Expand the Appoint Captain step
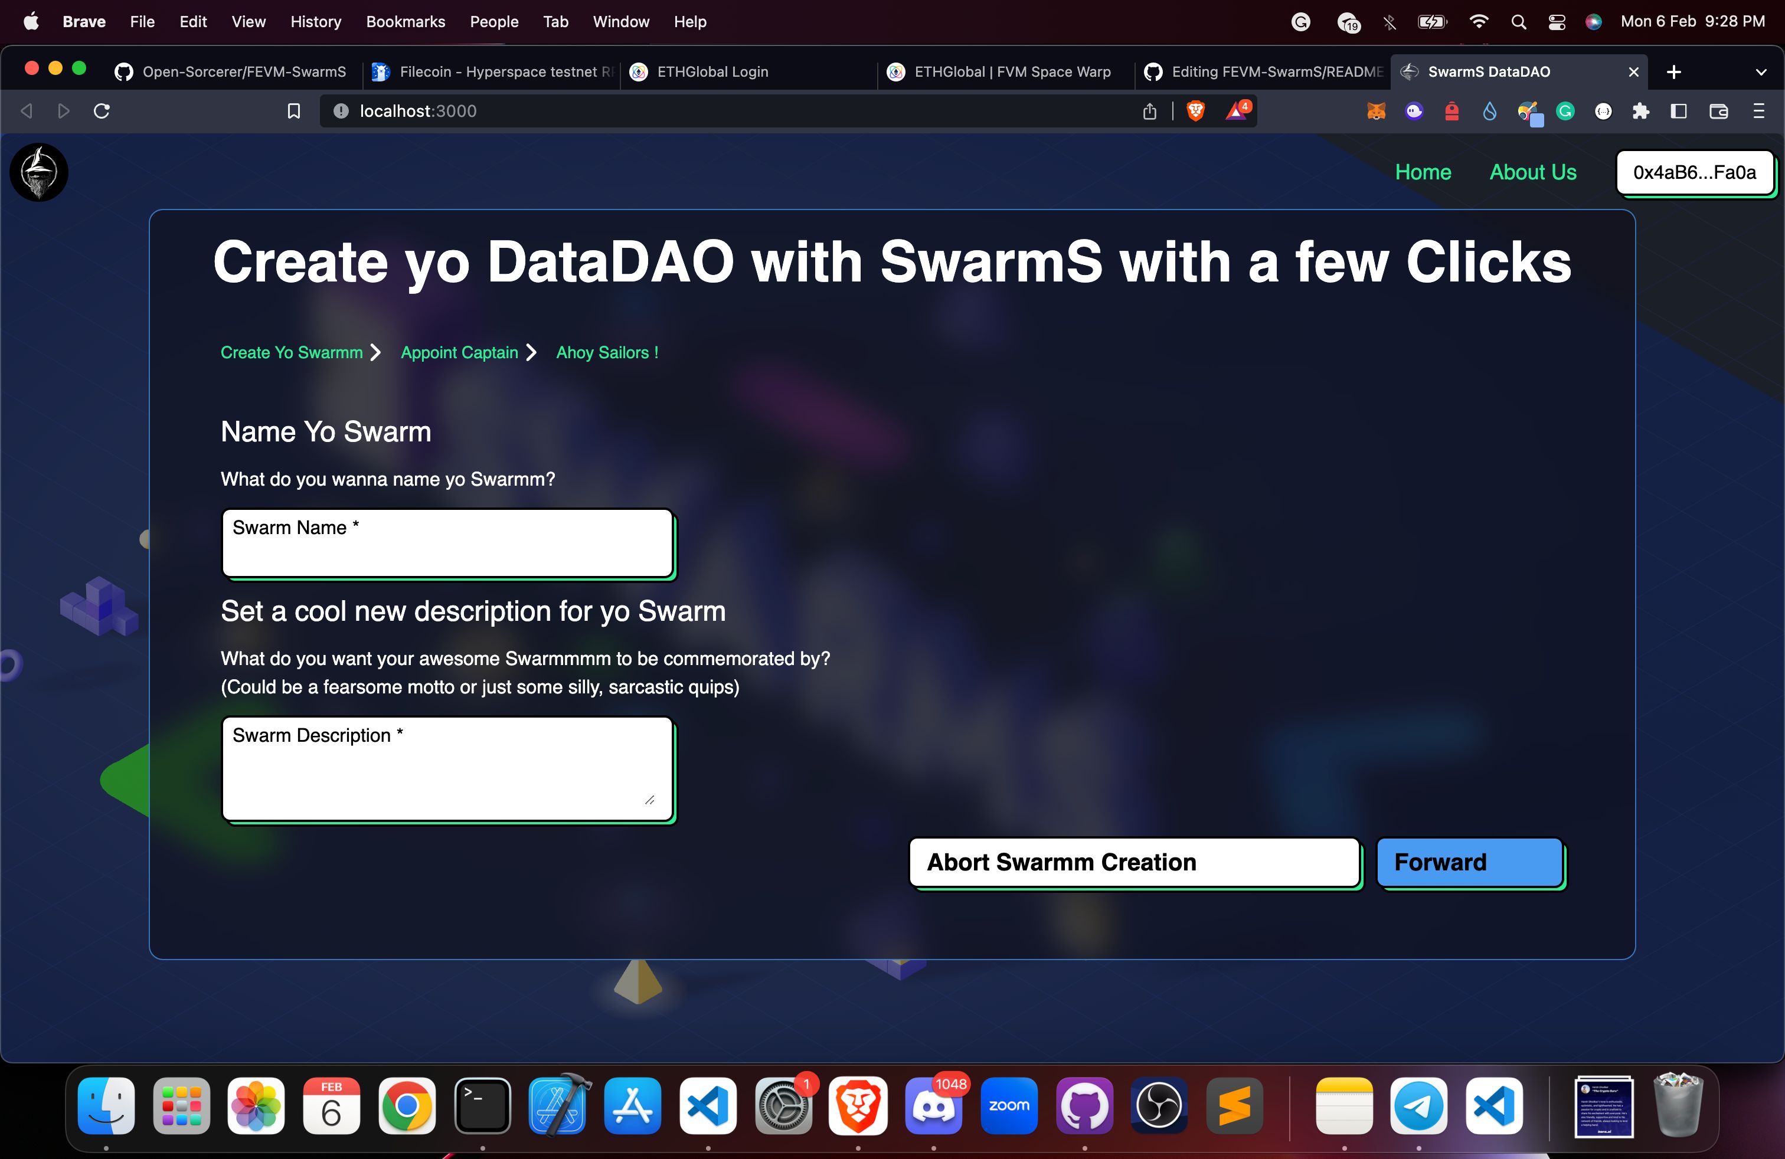This screenshot has width=1785, height=1159. [x=459, y=352]
